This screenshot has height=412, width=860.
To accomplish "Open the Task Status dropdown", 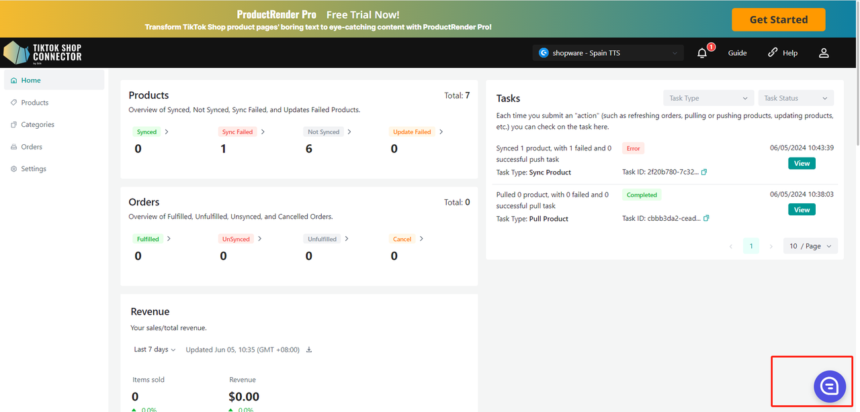I will [795, 98].
